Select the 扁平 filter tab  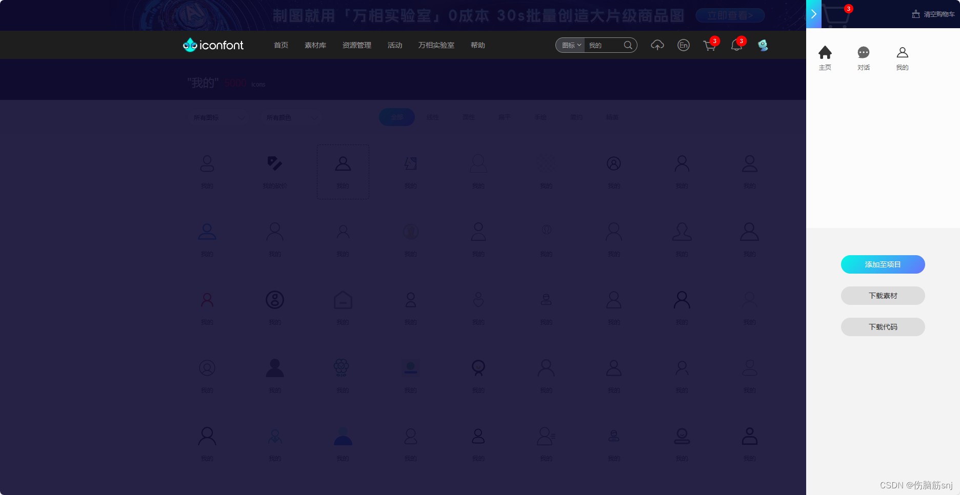(505, 117)
